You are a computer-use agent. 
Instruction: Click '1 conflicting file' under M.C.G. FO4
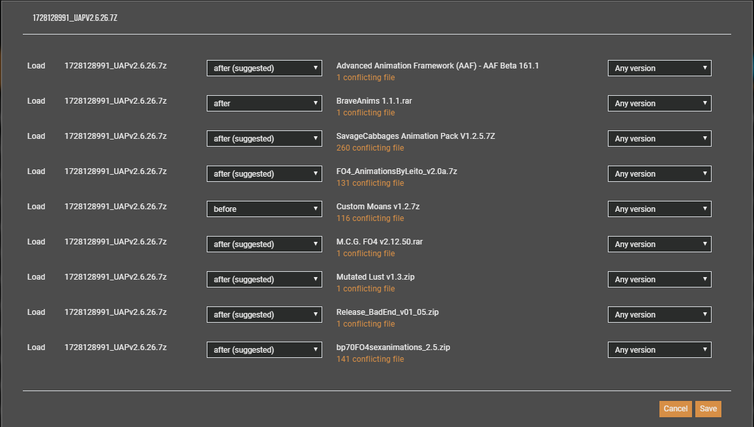tap(365, 254)
